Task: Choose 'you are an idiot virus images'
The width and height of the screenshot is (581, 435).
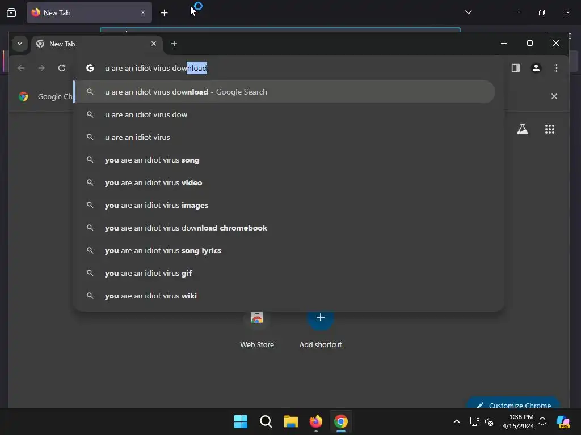Action: pos(285,205)
